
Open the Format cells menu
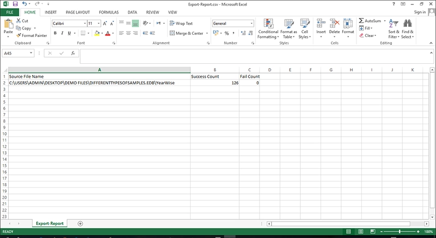pos(348,29)
